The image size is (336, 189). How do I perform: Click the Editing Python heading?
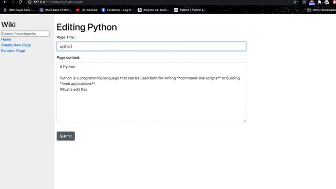87,27
